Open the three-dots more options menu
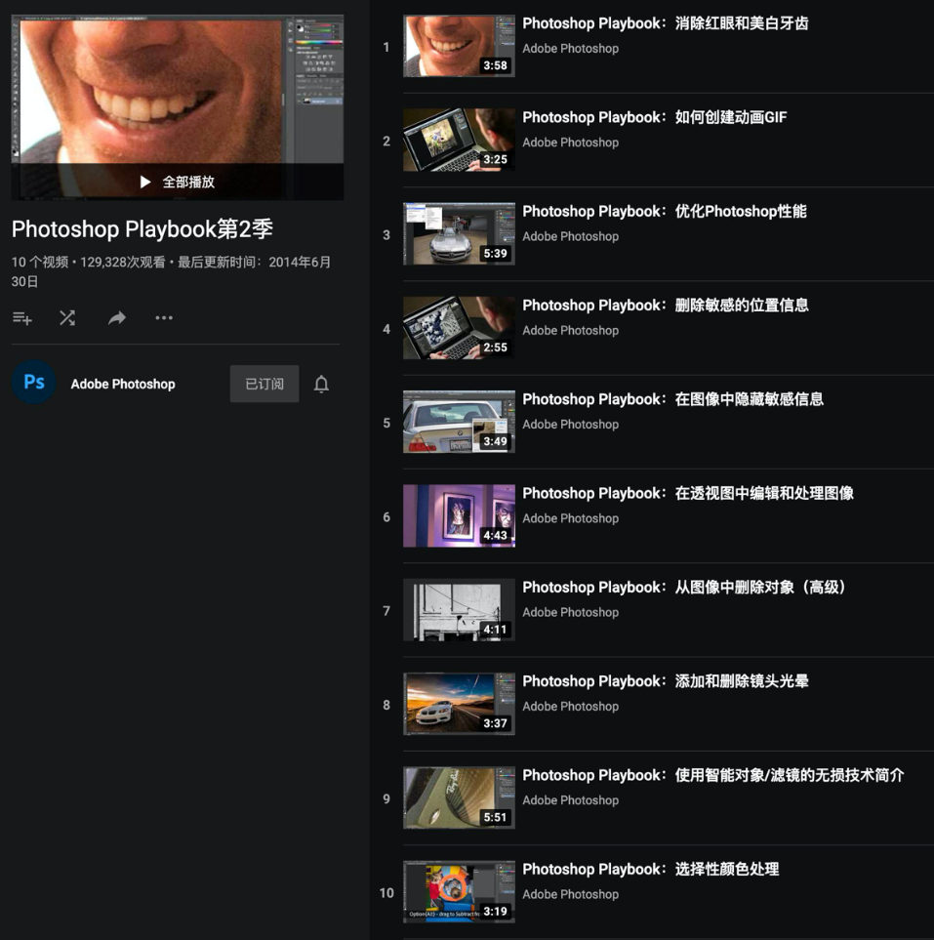Screen dimensions: 934x940 tap(164, 318)
